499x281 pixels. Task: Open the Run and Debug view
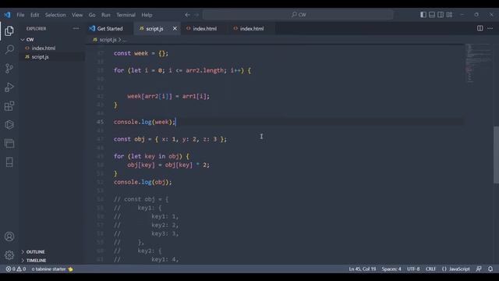click(x=9, y=87)
